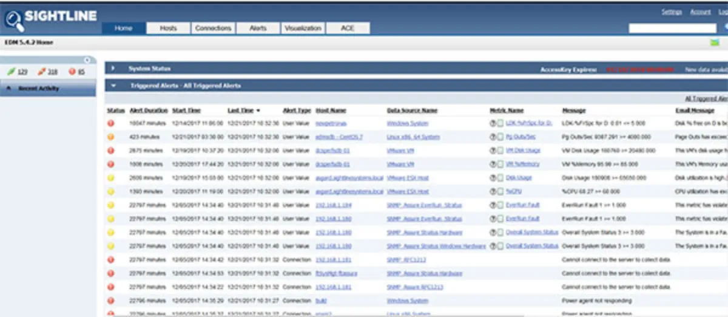The height and width of the screenshot is (317, 728).
Task: Collapse the Triggered Alerts section
Action: (x=113, y=86)
